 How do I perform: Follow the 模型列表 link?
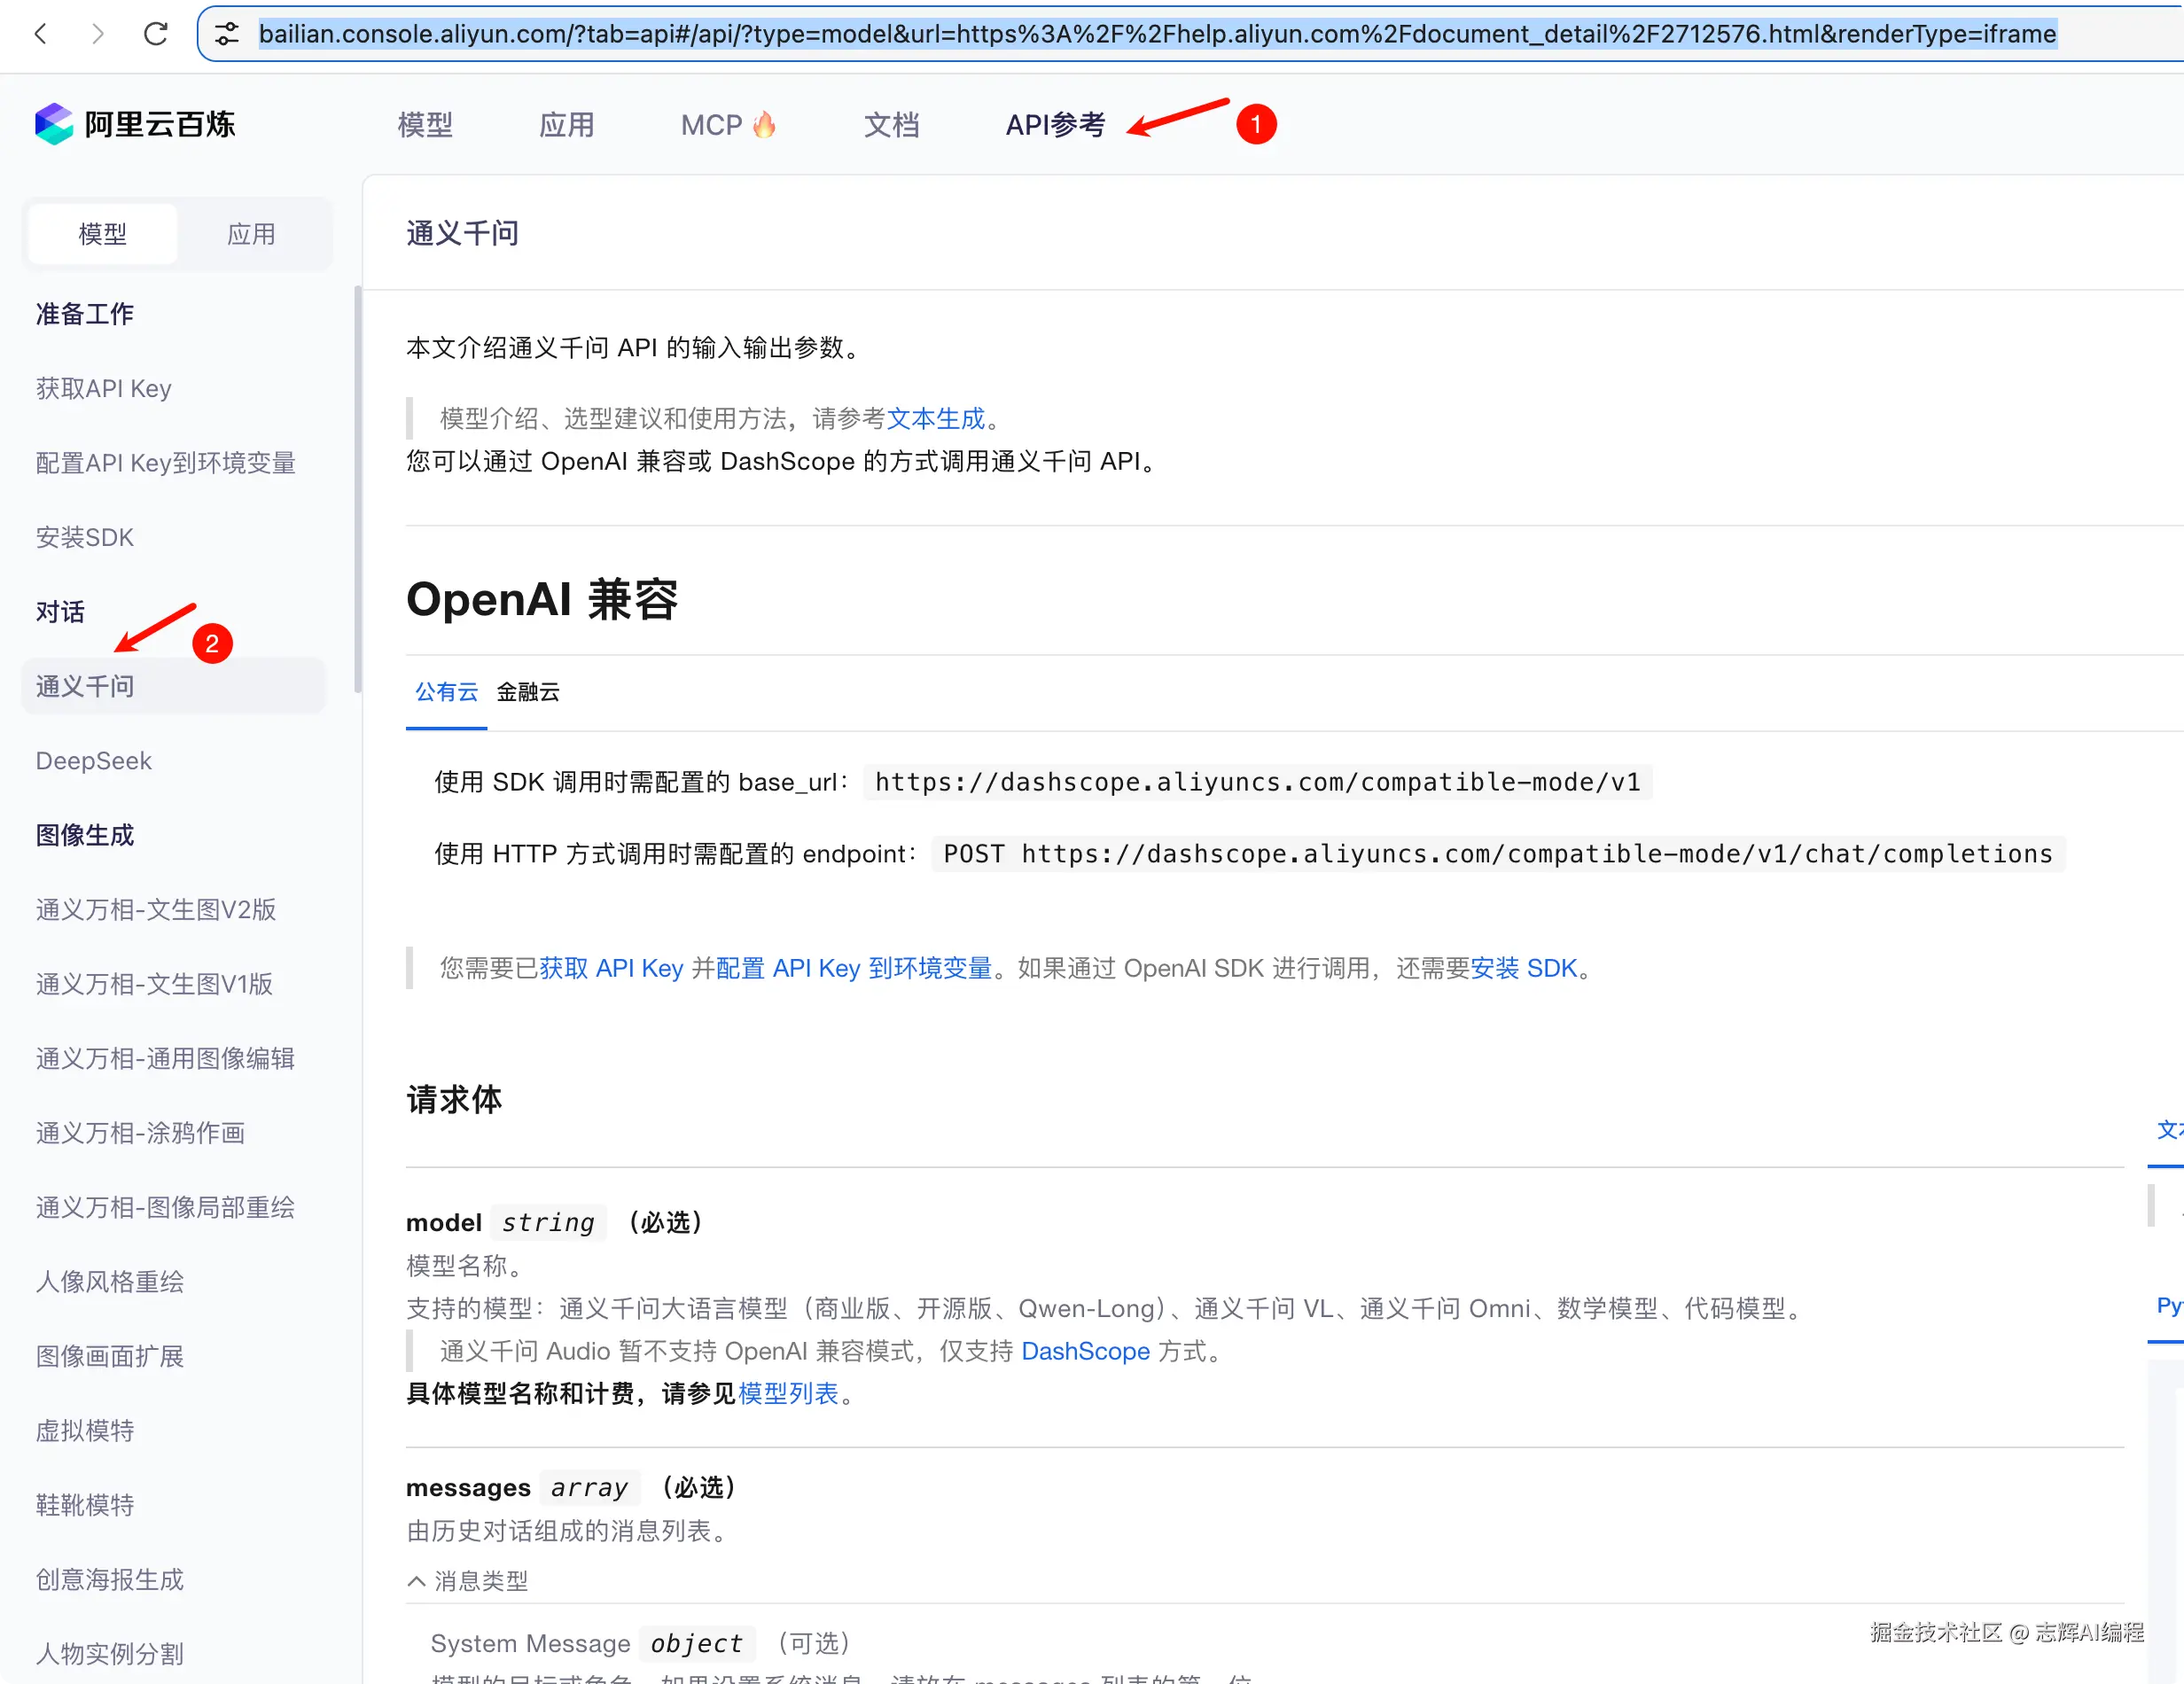[788, 1394]
